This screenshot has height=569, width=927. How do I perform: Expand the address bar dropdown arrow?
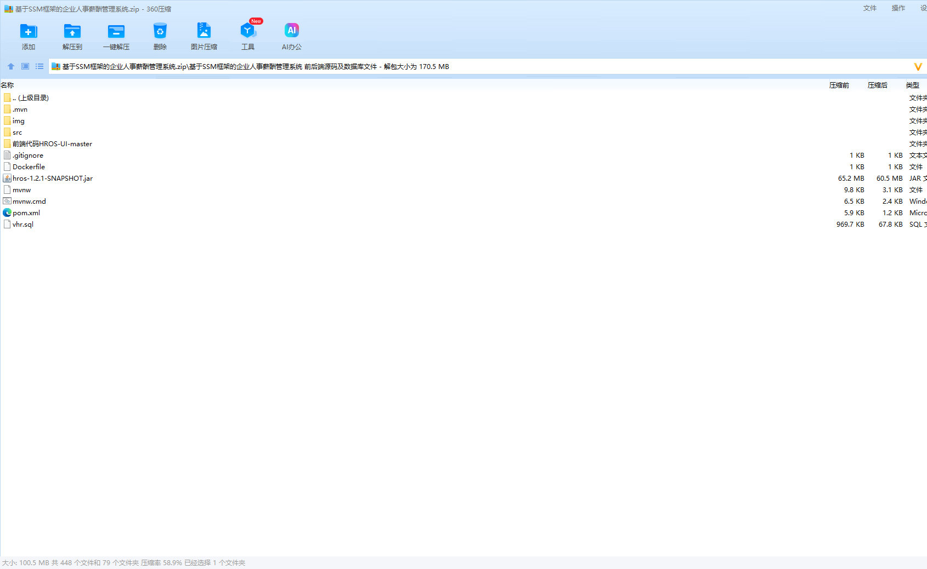(918, 67)
